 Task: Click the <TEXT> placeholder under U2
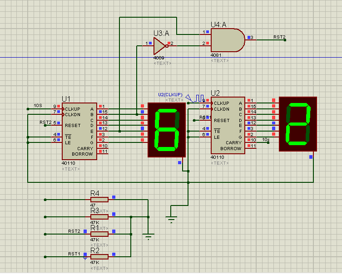(220, 163)
